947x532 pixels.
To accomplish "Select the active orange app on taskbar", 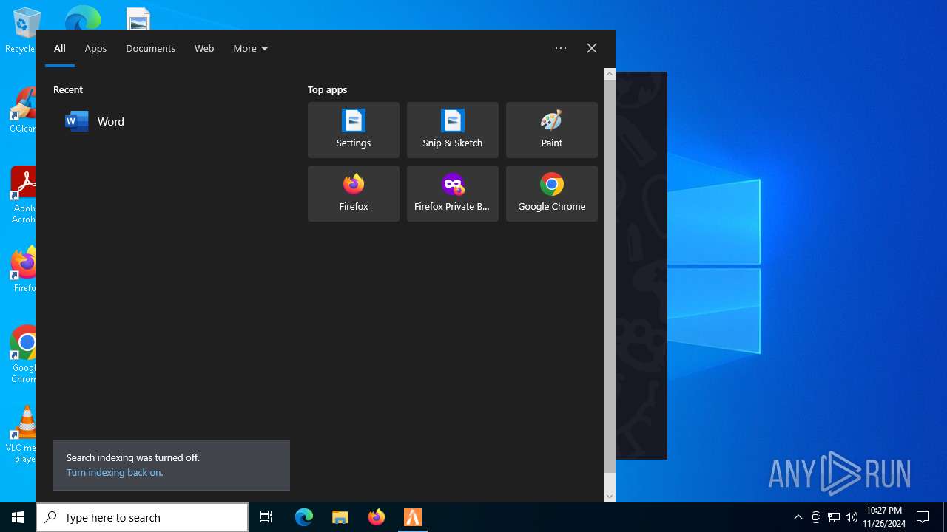I will tap(413, 517).
